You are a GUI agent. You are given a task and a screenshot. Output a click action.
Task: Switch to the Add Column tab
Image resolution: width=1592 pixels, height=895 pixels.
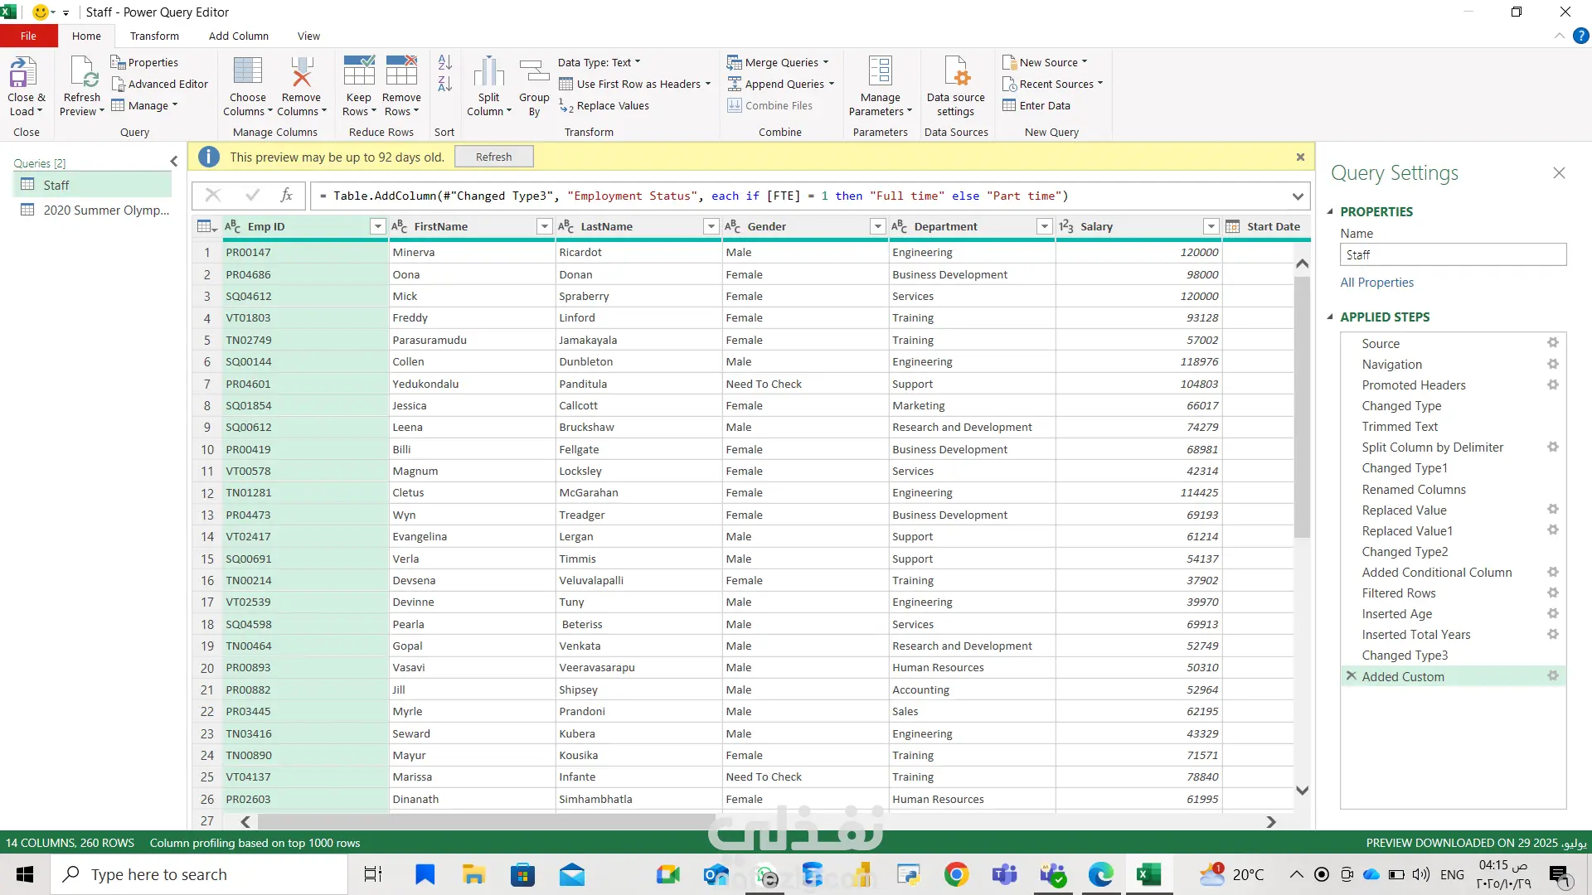click(x=239, y=36)
